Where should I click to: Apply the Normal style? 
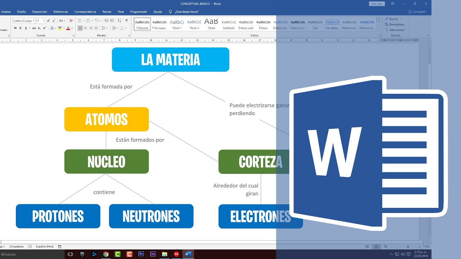[142, 24]
